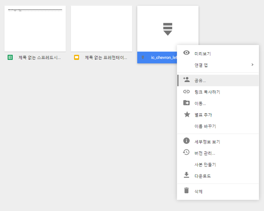The image size is (264, 211).
Task: Click the link chain icon
Action: pos(186,92)
